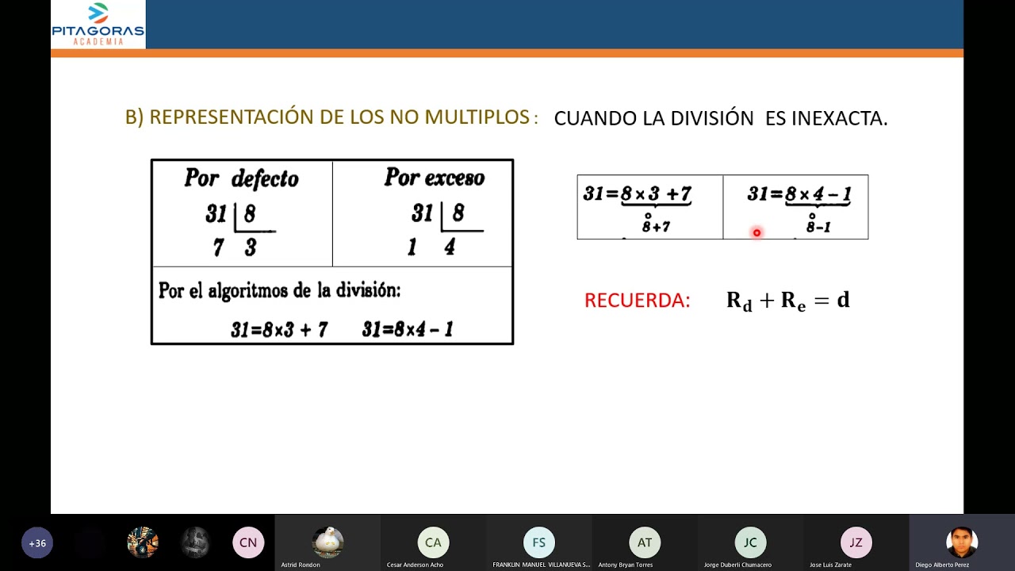The width and height of the screenshot is (1015, 571).
Task: Click the 'Por defecto' table header
Action: [242, 178]
